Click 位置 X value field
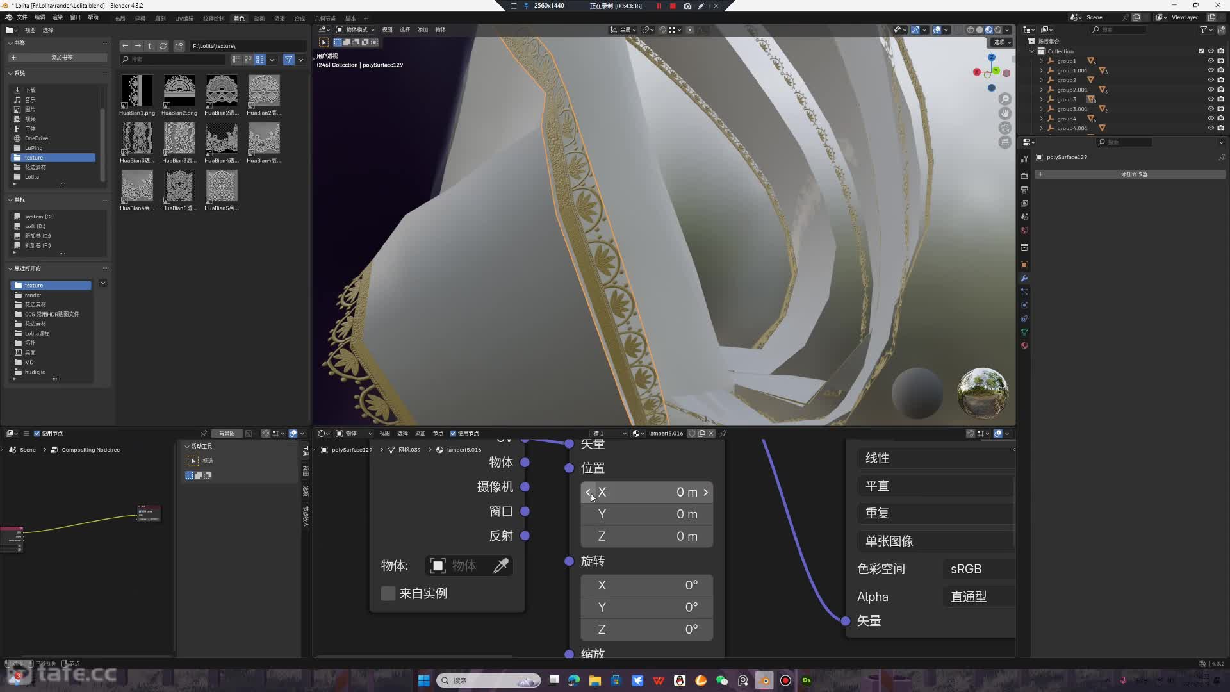 (647, 492)
